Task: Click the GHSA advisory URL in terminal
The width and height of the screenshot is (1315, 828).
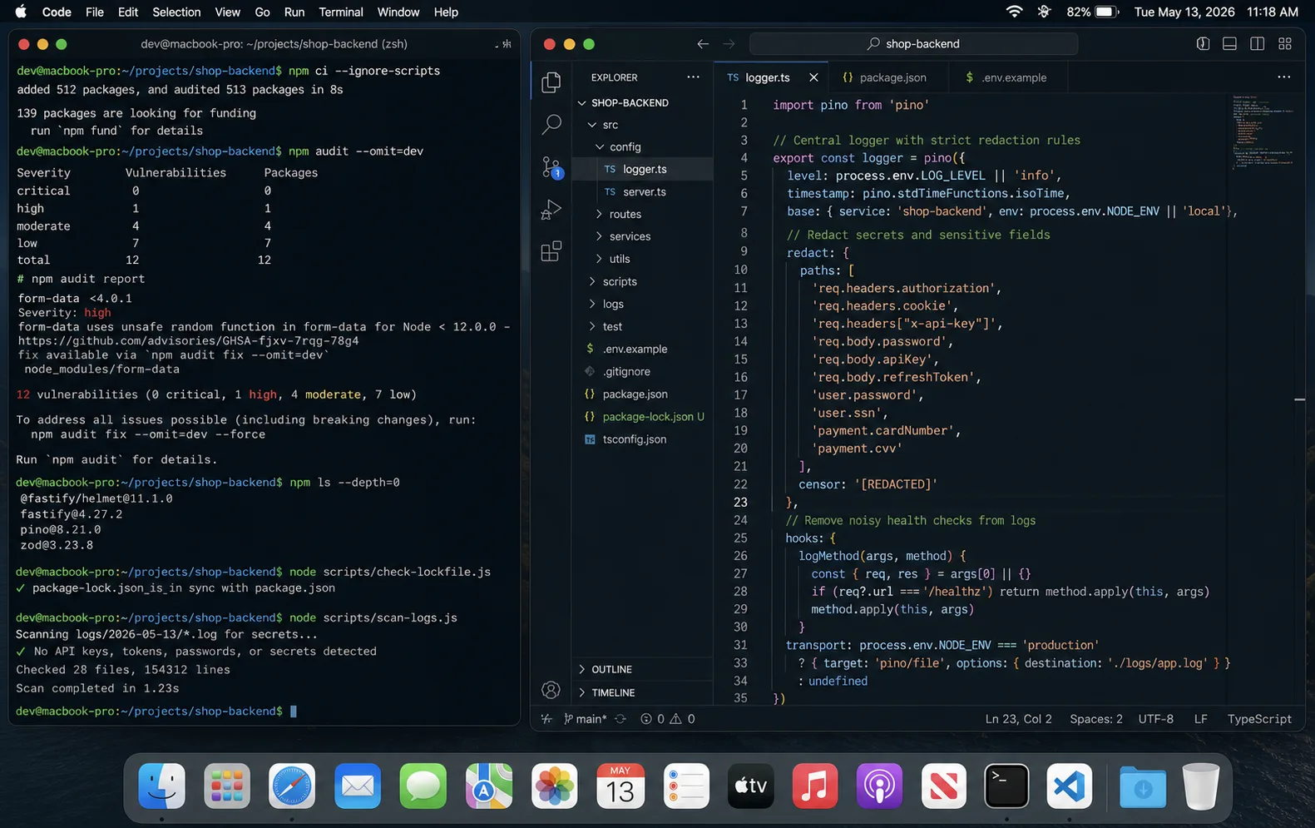Action: 188,341
